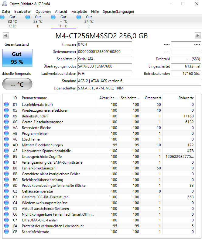Go to previous disk with left arrow
Image resolution: width=202 pixels, height=240 pixels.
coord(6,36)
